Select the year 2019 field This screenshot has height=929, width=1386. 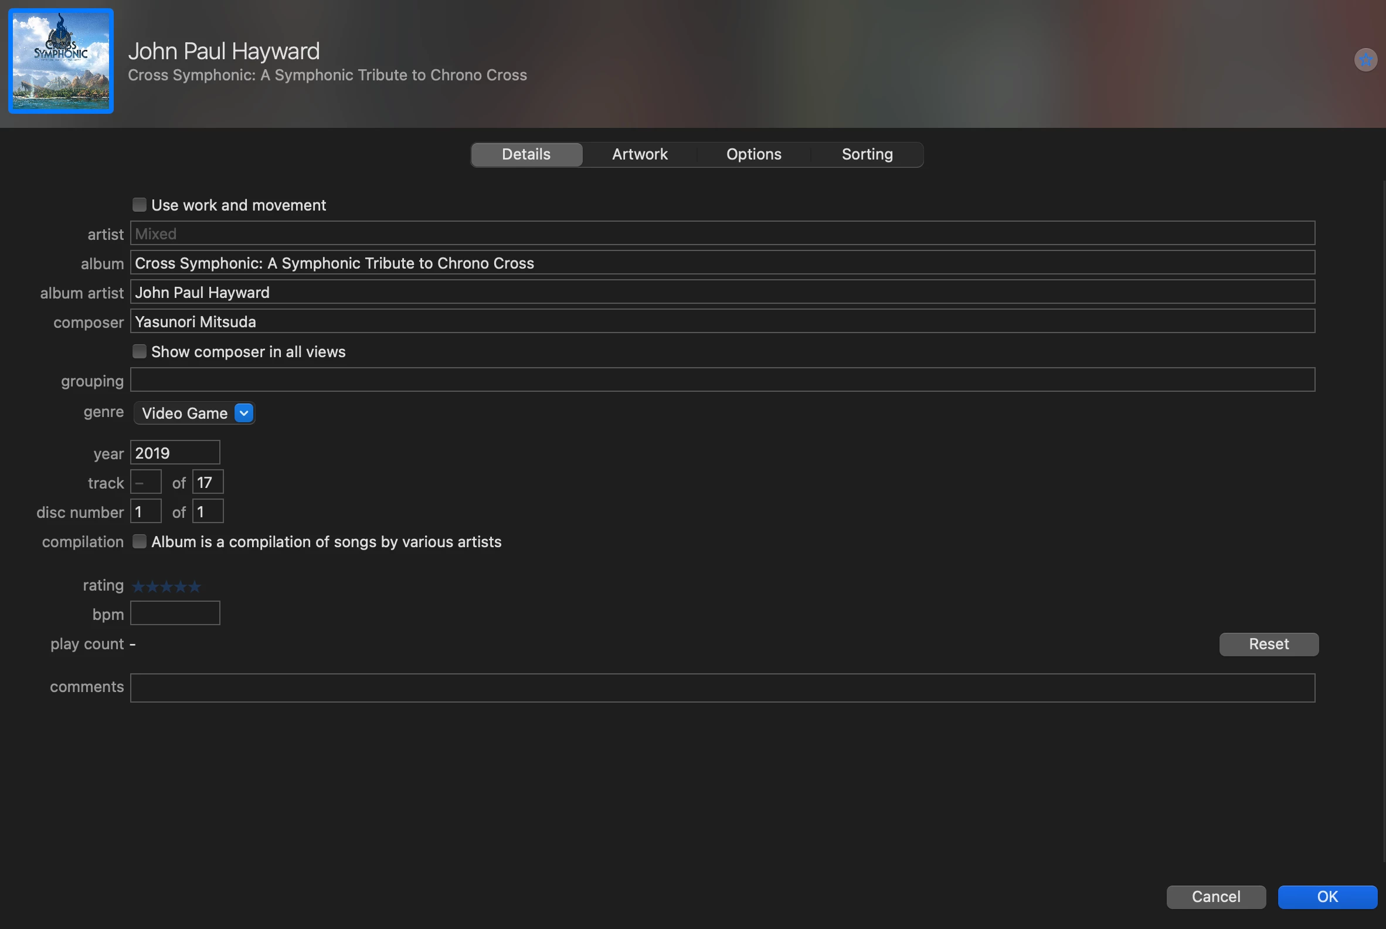[175, 453]
